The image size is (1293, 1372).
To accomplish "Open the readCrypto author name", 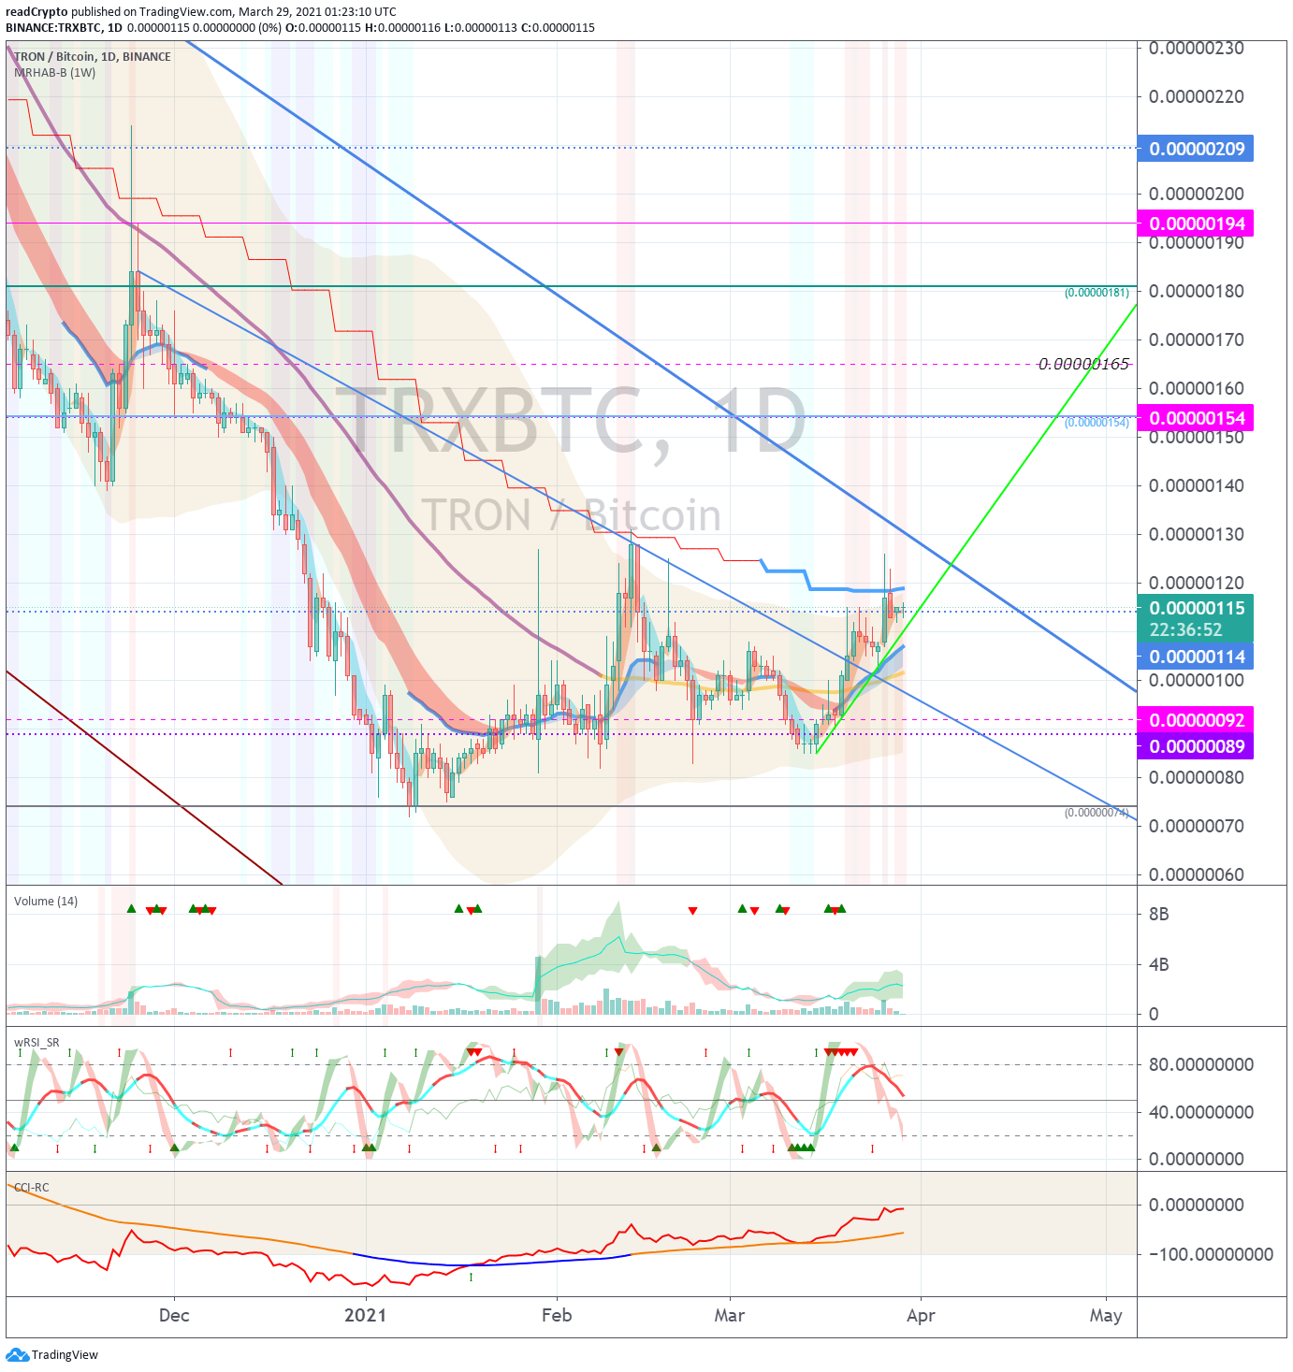I will point(36,12).
